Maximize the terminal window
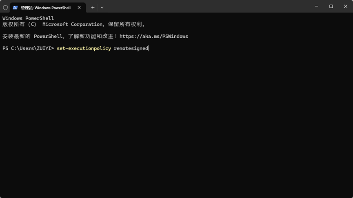 (331, 6)
